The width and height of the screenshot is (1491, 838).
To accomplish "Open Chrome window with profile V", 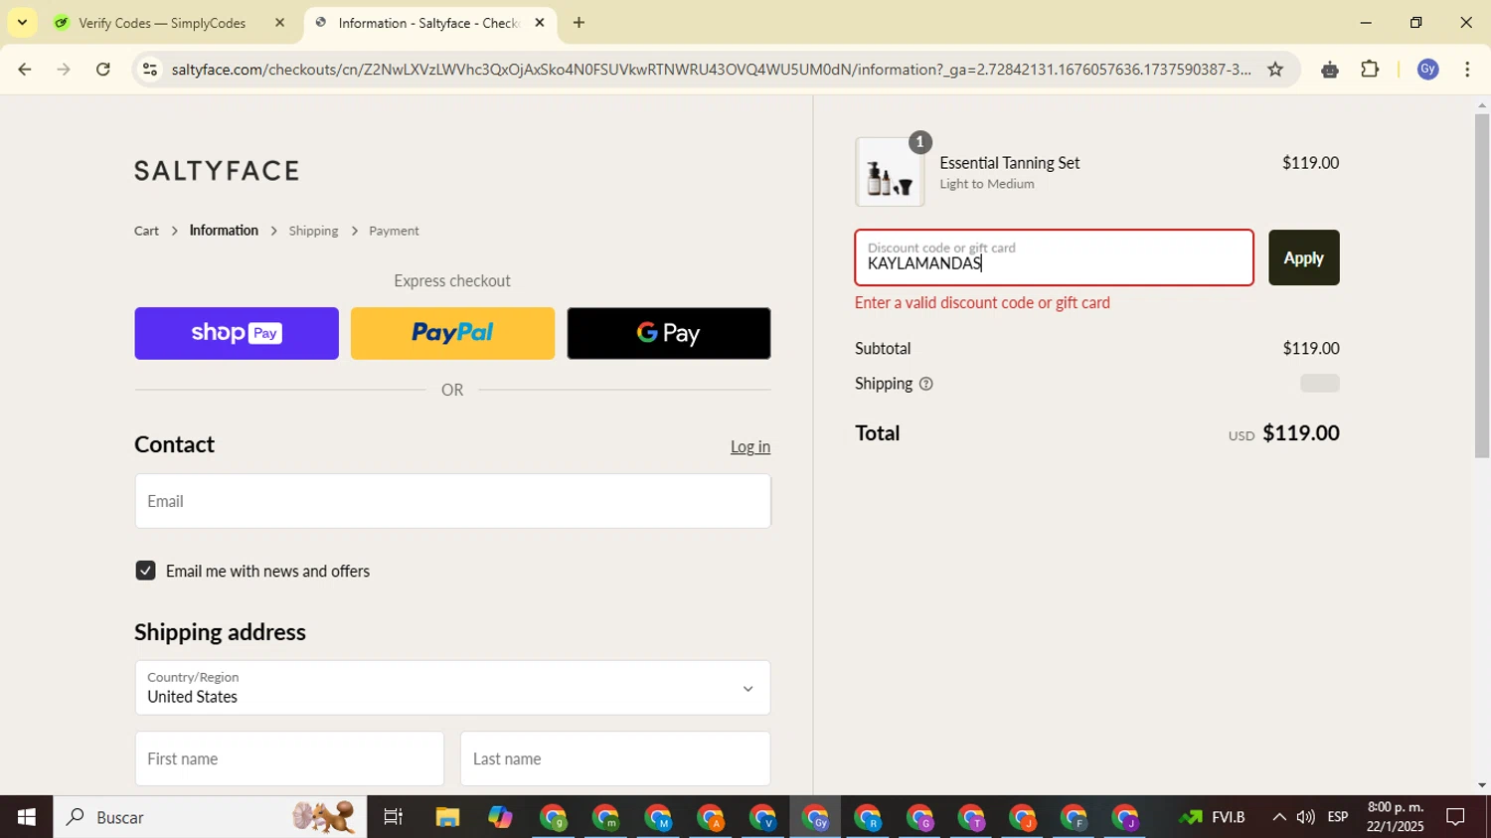I will click(x=762, y=817).
